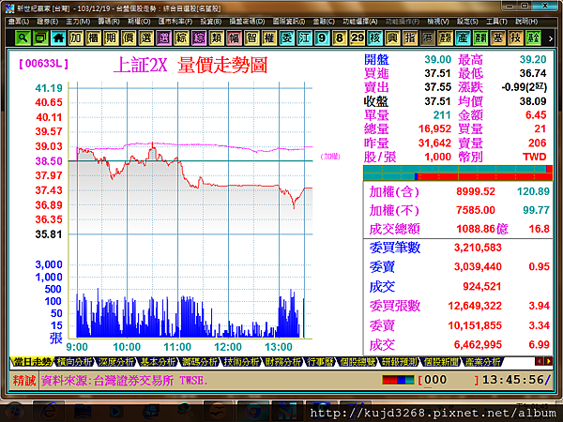Click the yellow 8 toolbar button
The image size is (563, 422).
click(340, 38)
